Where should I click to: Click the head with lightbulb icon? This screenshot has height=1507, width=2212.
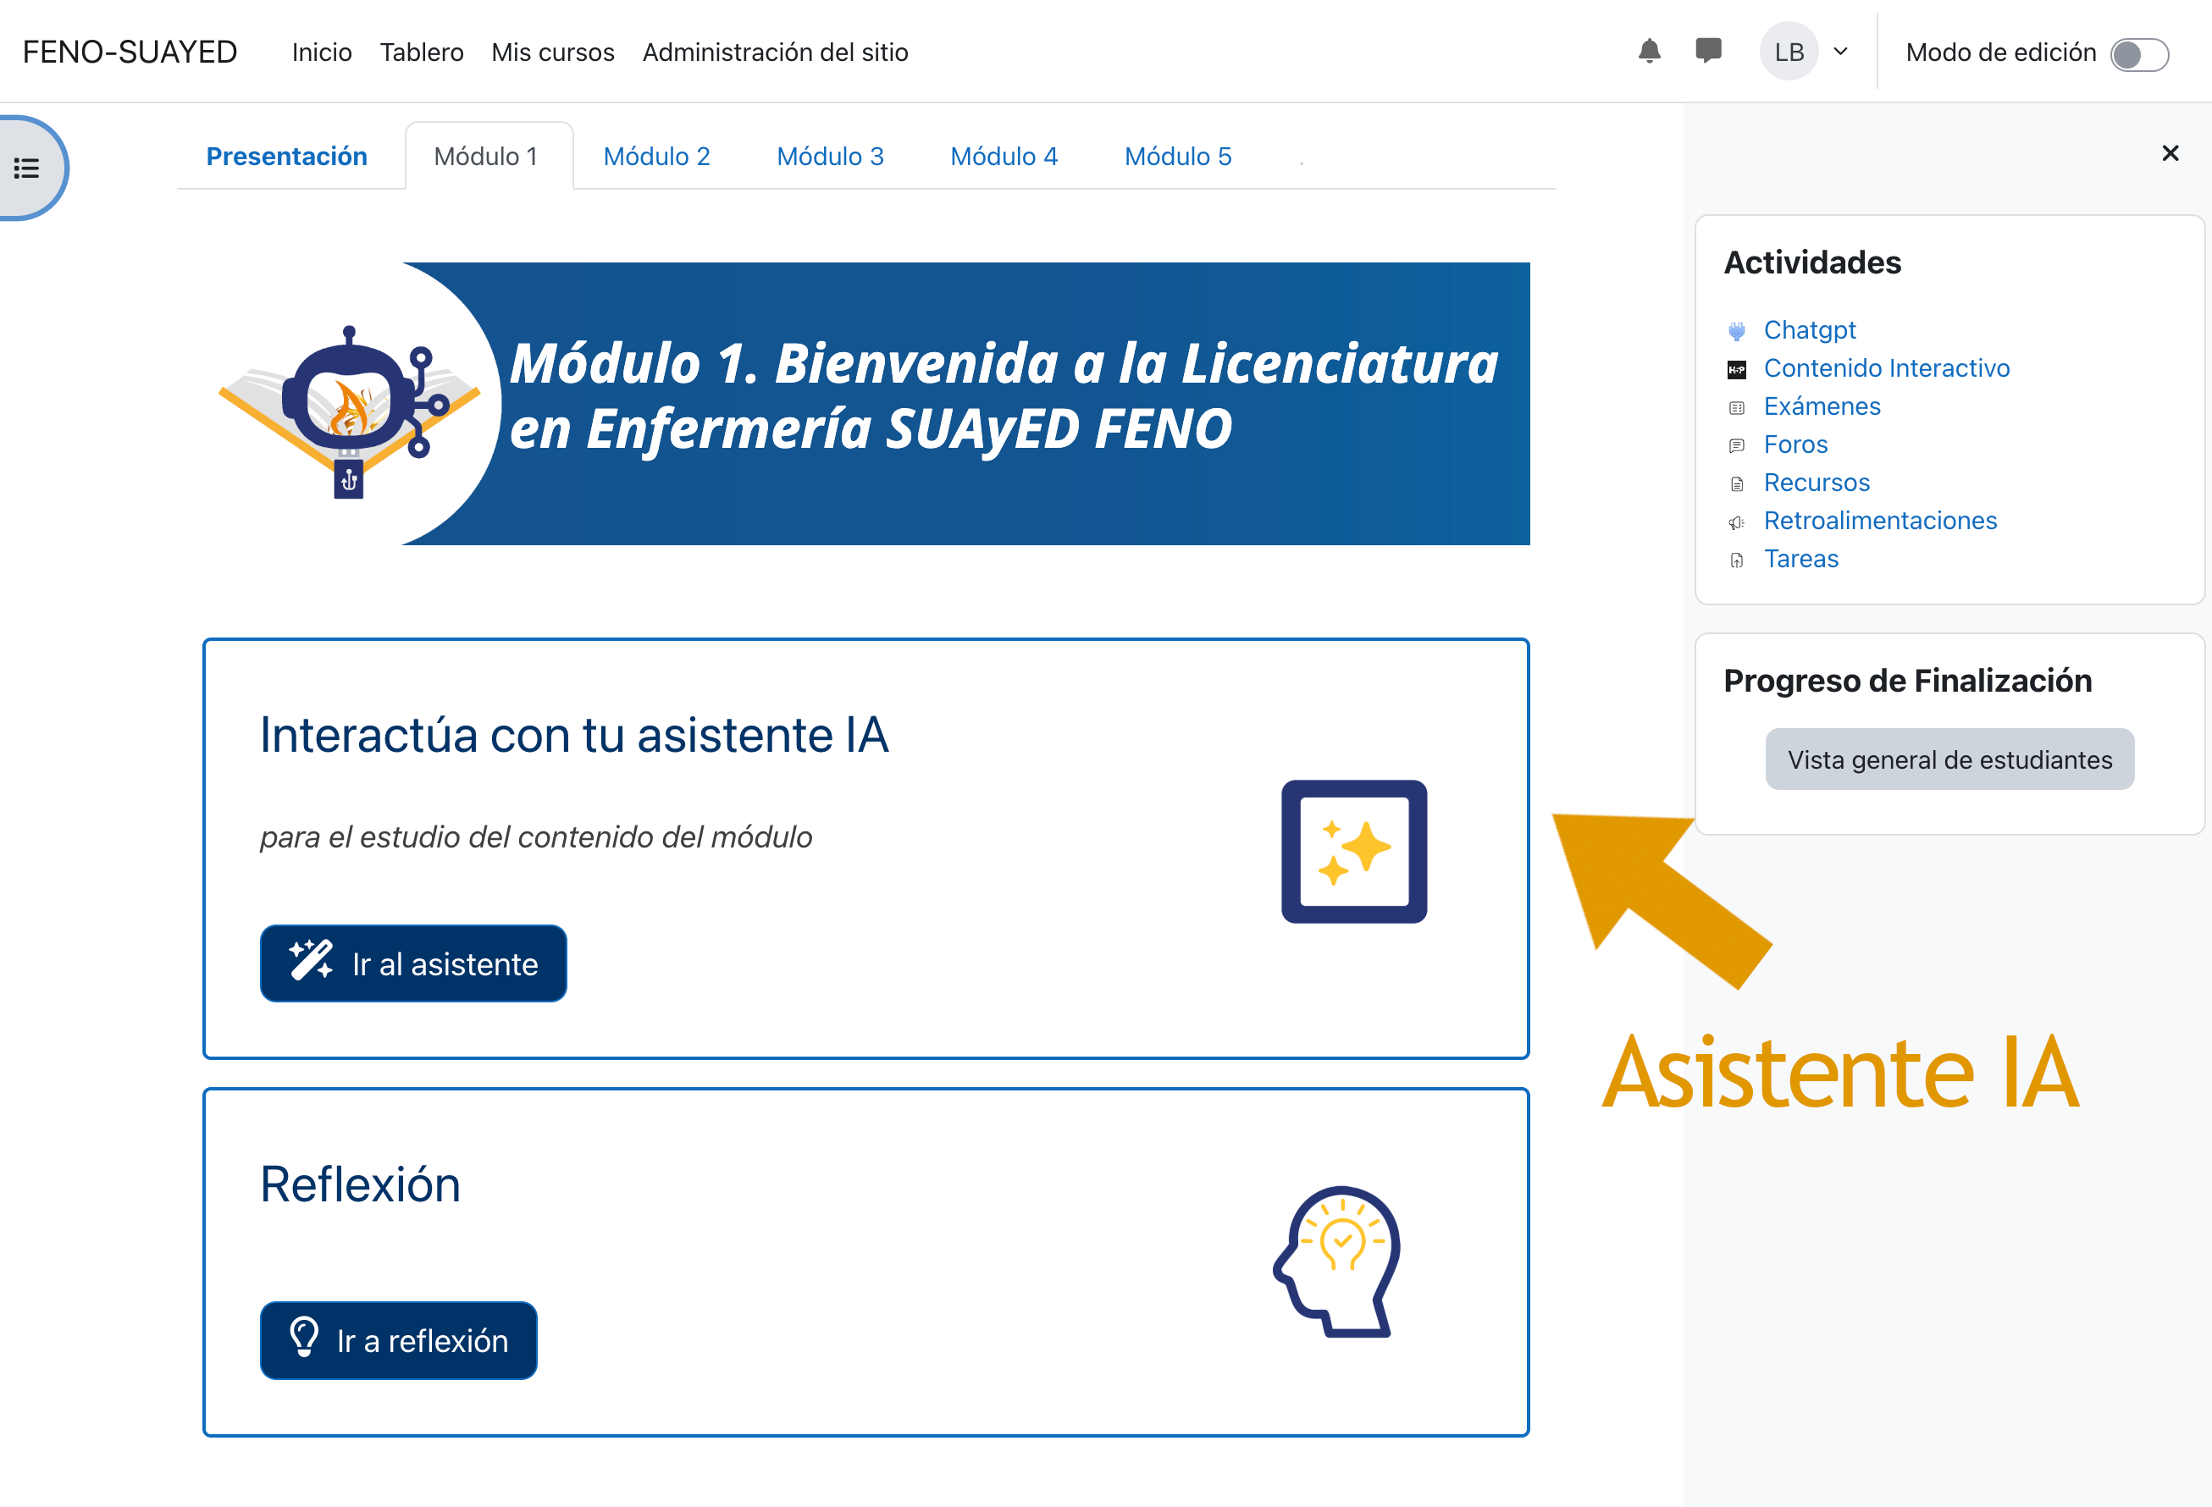[1336, 1261]
